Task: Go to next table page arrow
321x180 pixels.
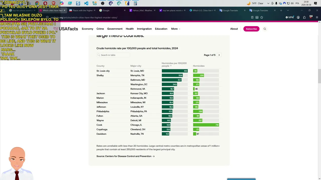Action: click(x=219, y=55)
